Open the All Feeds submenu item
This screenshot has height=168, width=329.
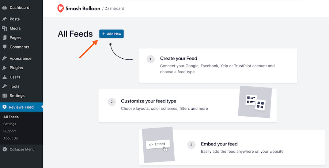coord(11,117)
